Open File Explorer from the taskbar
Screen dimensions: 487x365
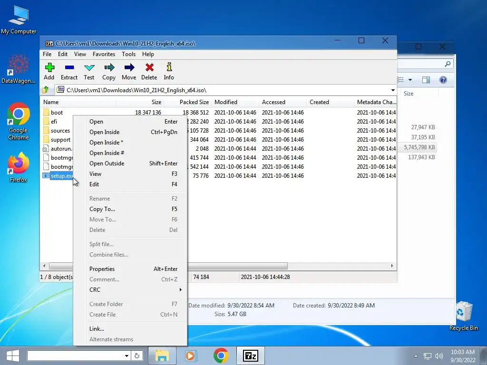coord(162,355)
